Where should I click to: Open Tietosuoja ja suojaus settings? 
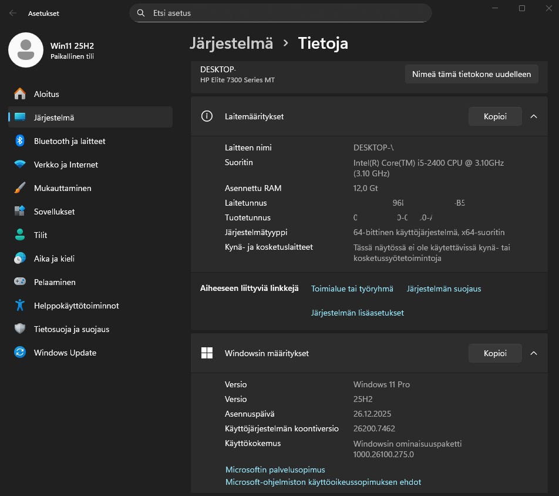[x=70, y=329]
